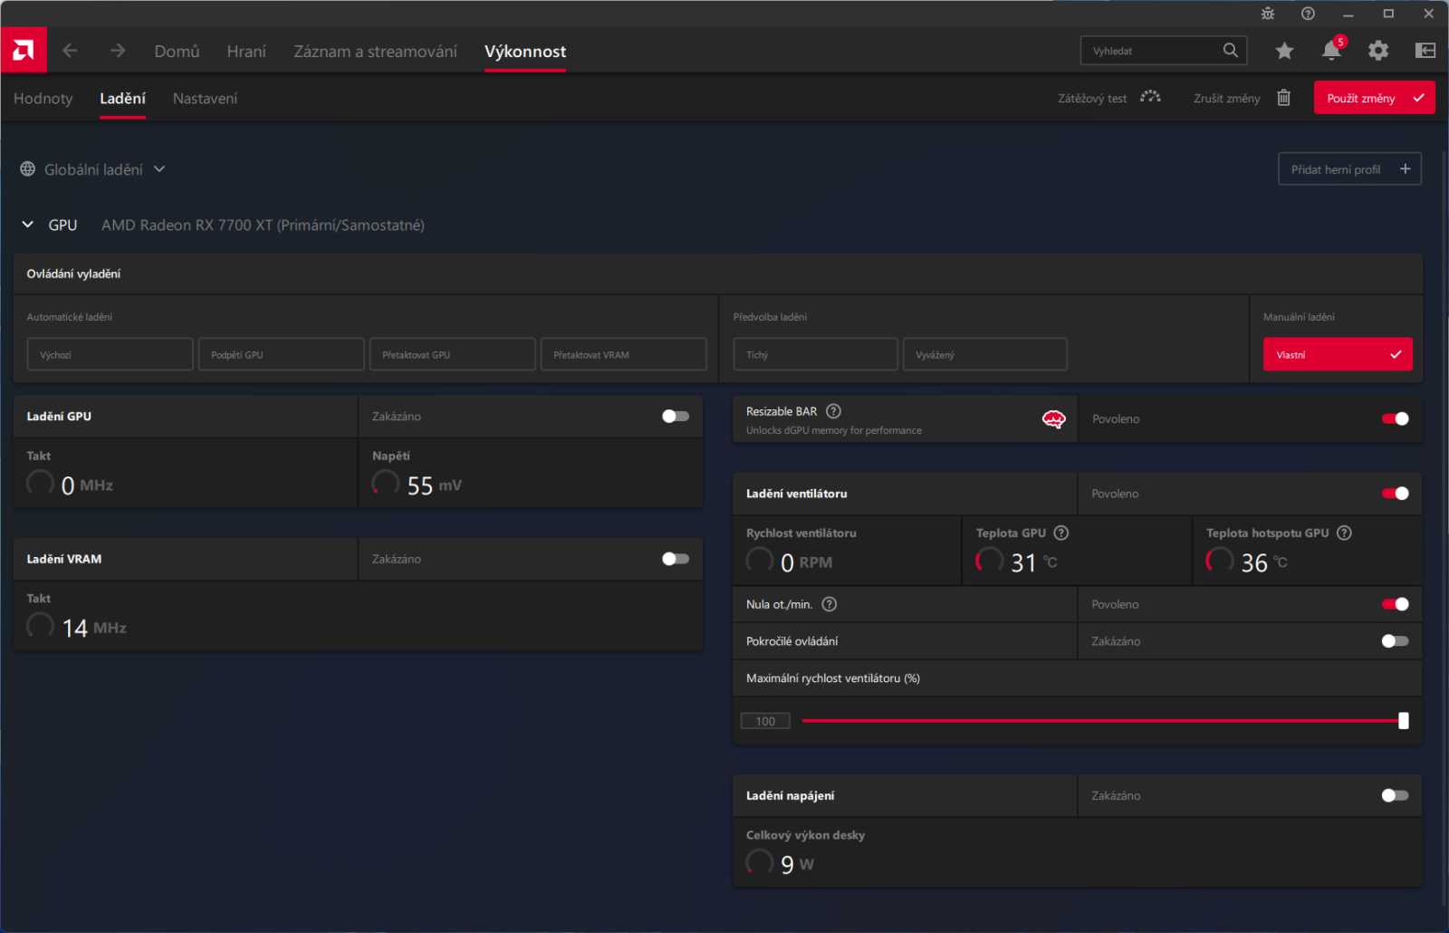Collapse the GPU section chevron
The height and width of the screenshot is (933, 1449).
coord(27,225)
